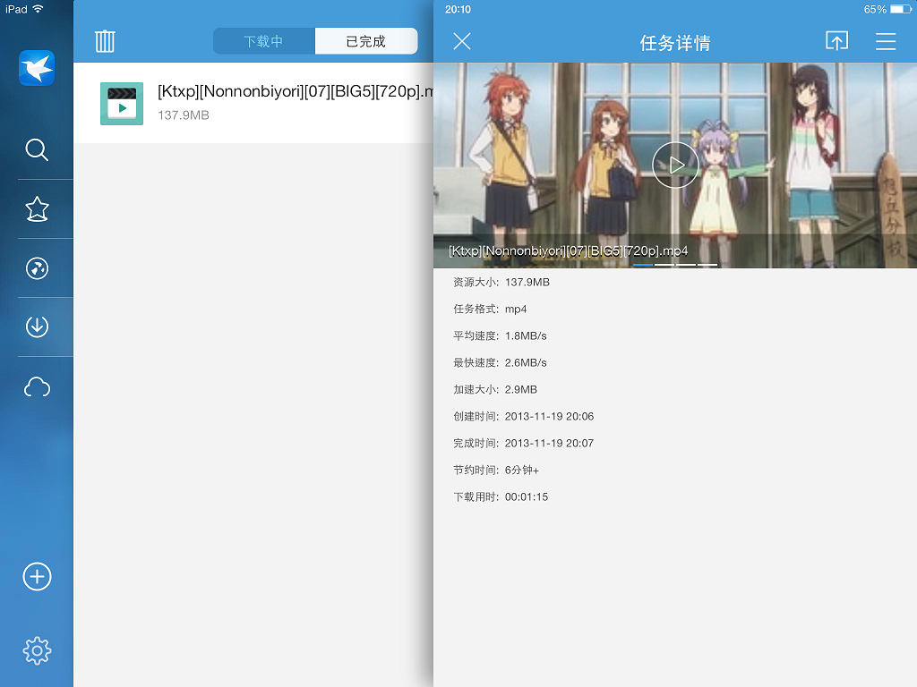Screen dimensions: 917x687
Task: Close the task details panel
Action: point(462,41)
